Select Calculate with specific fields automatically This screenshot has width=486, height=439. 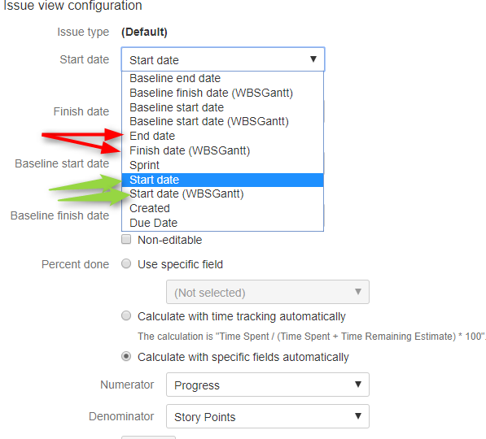tap(126, 356)
